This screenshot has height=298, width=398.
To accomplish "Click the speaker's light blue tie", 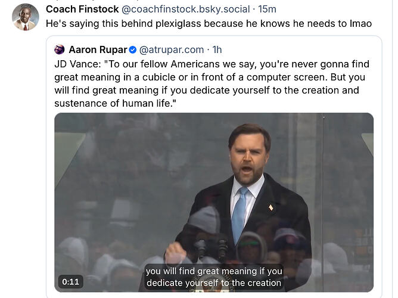I will click(241, 212).
